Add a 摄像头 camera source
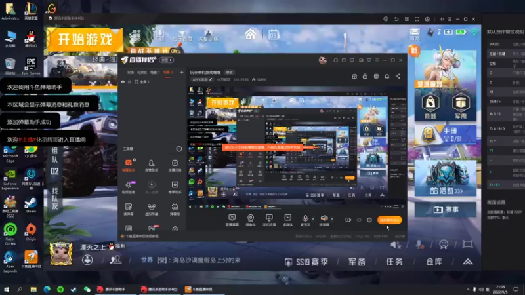Viewport: 525px width, 295px height. click(251, 220)
